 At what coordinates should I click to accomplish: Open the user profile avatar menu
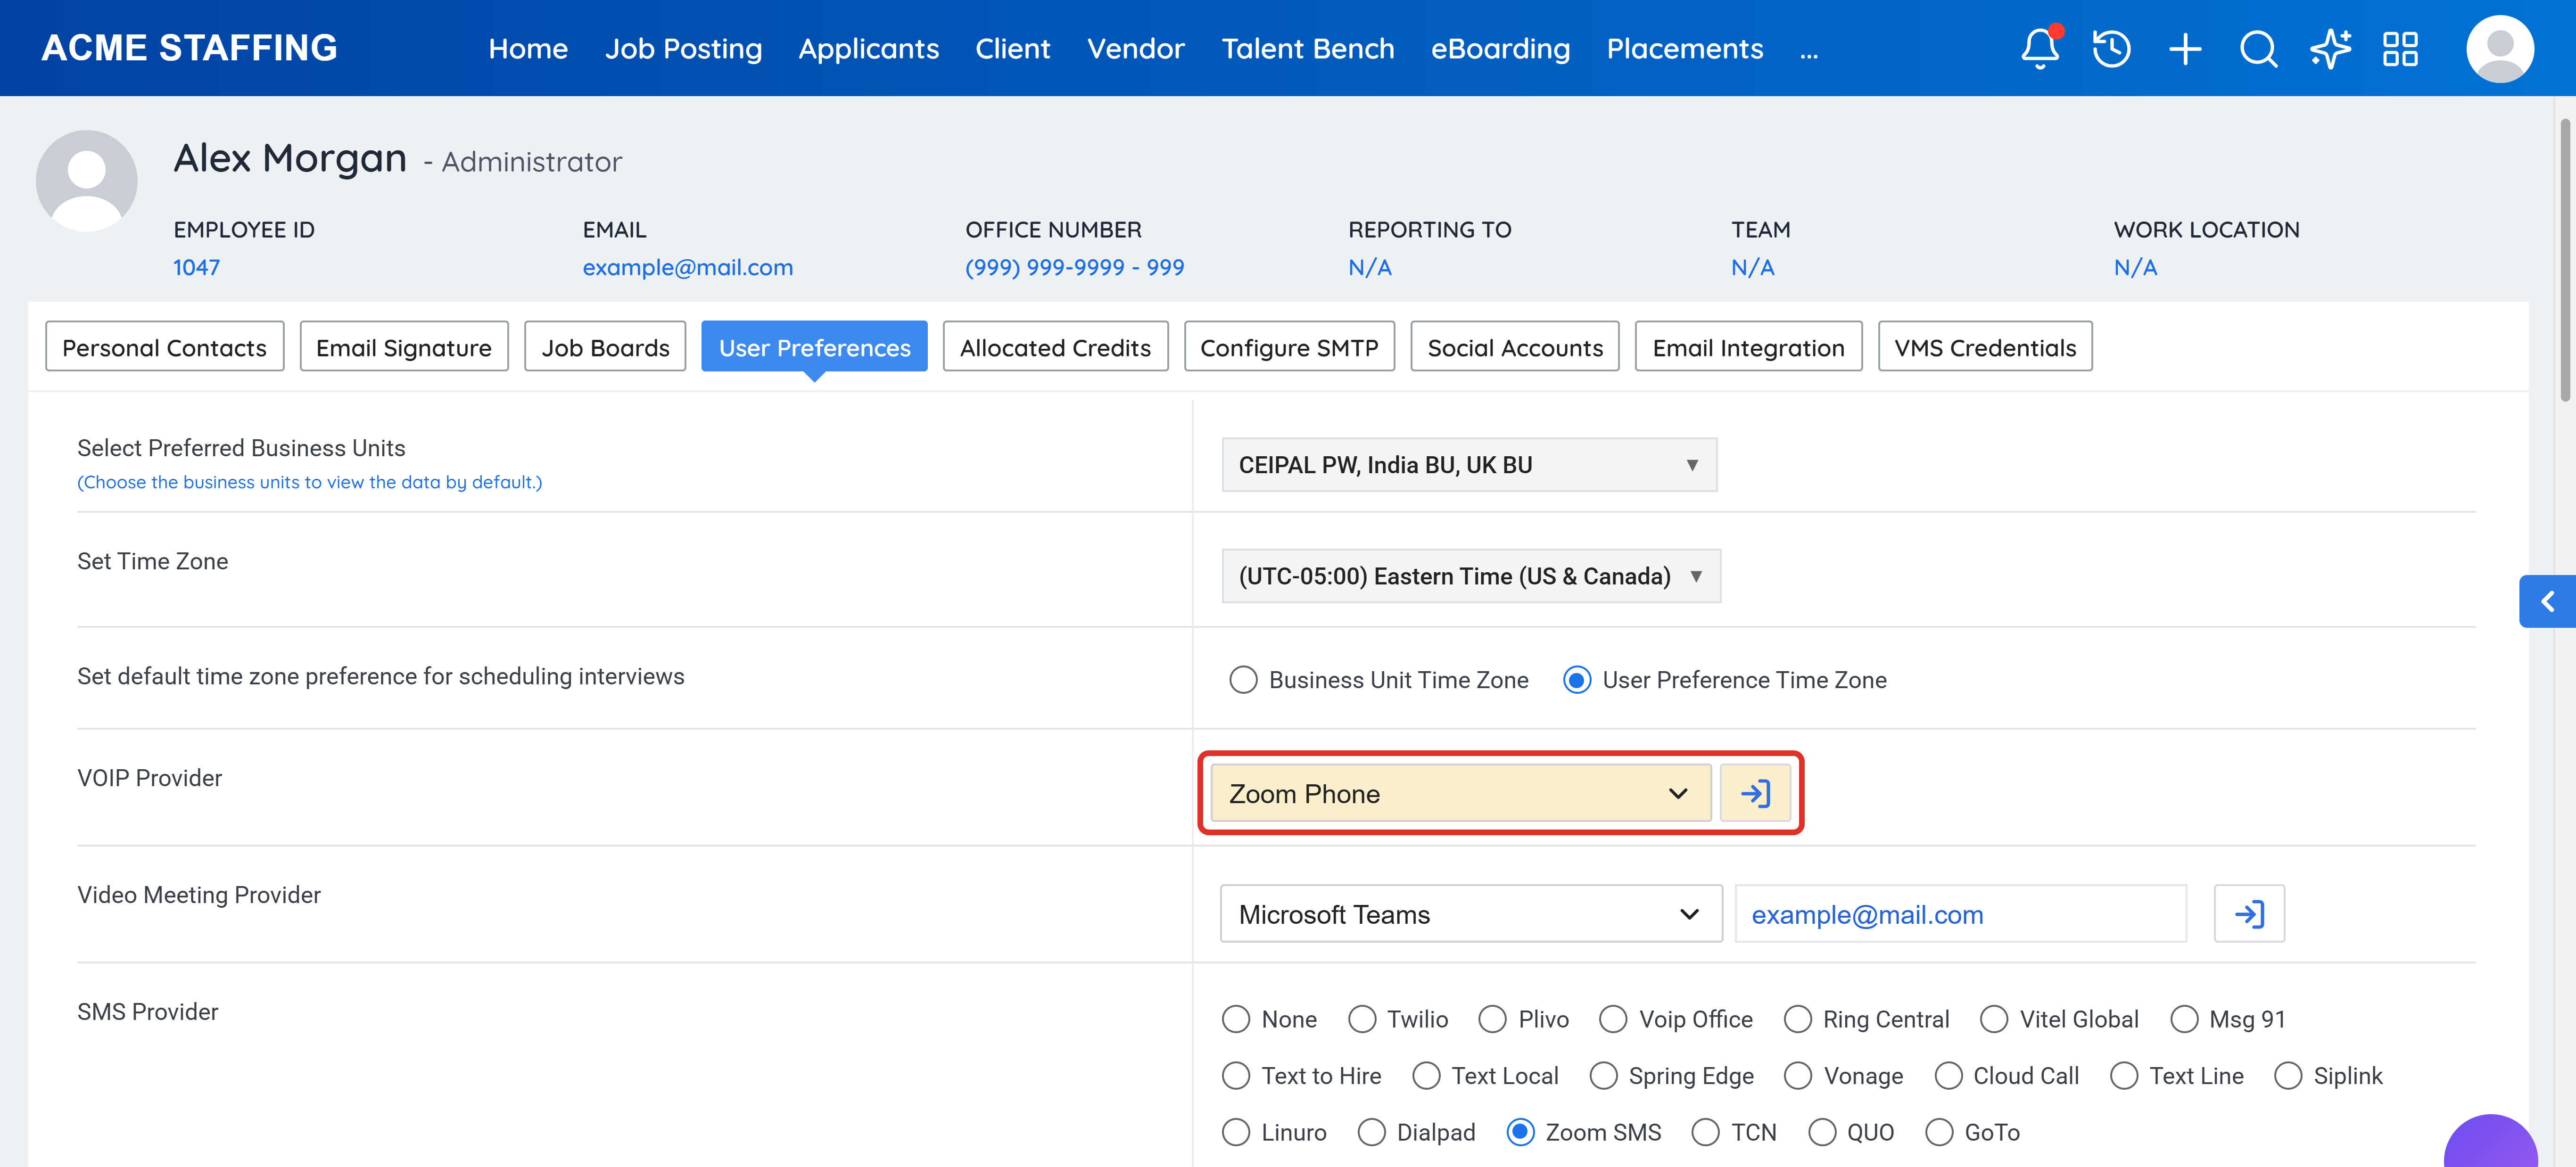2500,49
